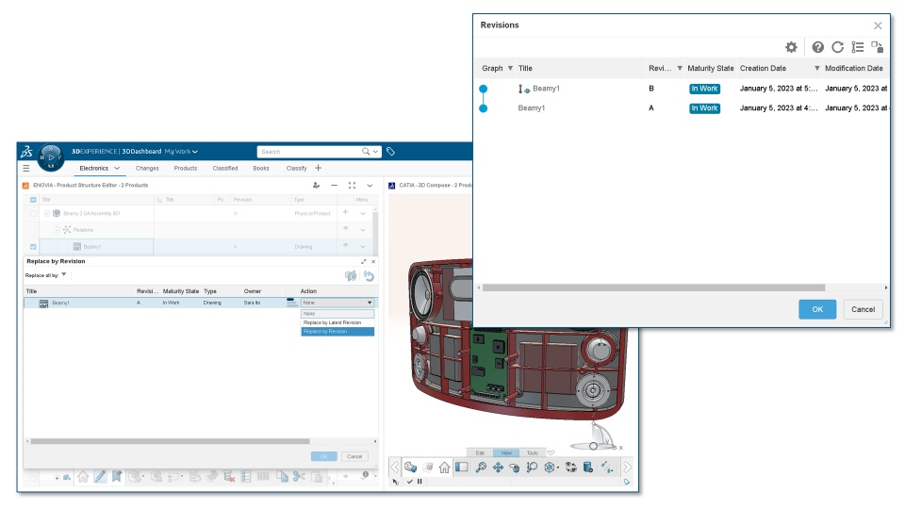Viewport: 905px width, 509px height.
Task: Toggle the checked Beamy1 row checkbox
Action: tap(33, 247)
